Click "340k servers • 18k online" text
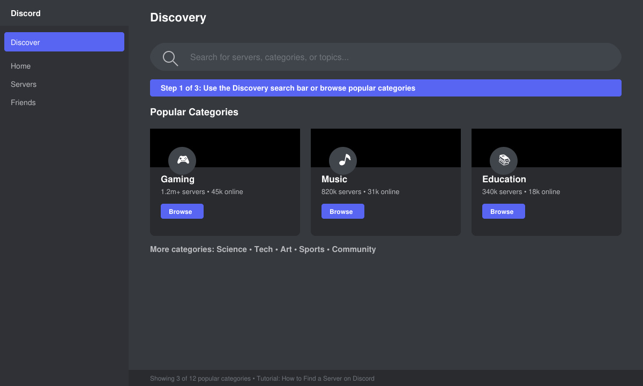643x386 pixels. pos(521,191)
